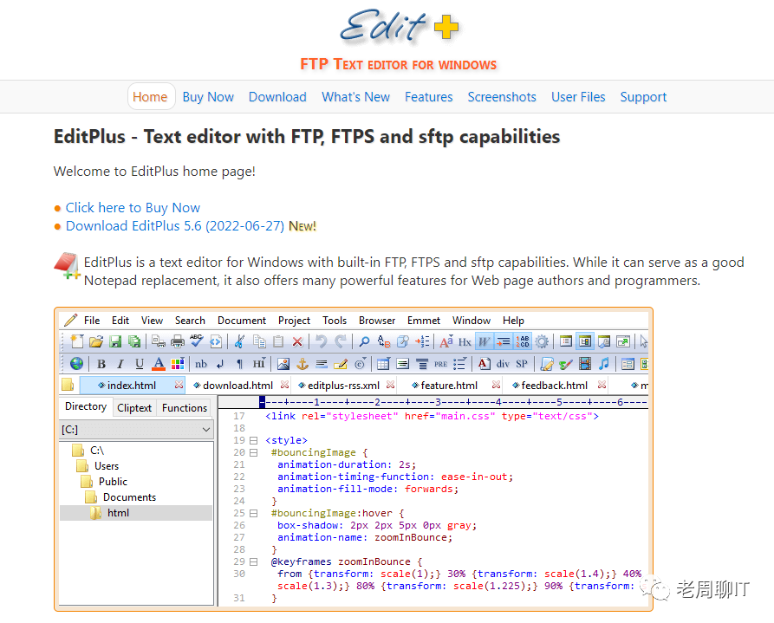This screenshot has width=774, height=623.
Task: Close the feedback.html tab
Action: [x=602, y=385]
